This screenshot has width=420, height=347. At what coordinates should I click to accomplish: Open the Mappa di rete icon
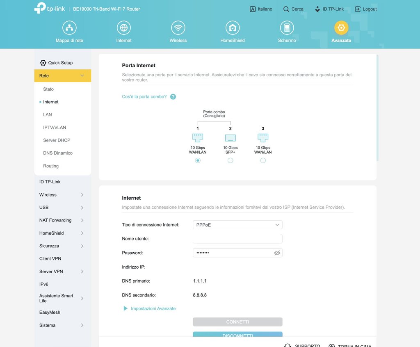click(x=69, y=28)
